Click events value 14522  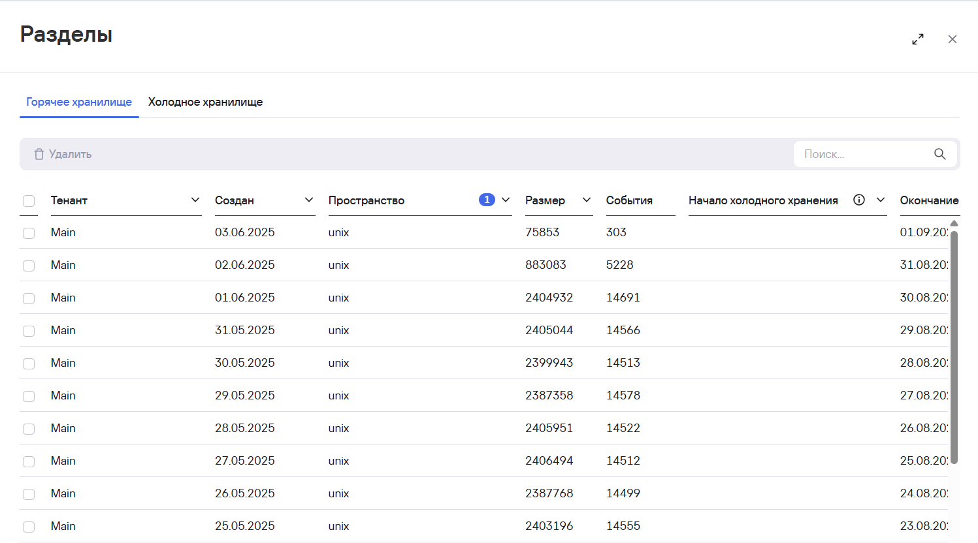(x=623, y=428)
